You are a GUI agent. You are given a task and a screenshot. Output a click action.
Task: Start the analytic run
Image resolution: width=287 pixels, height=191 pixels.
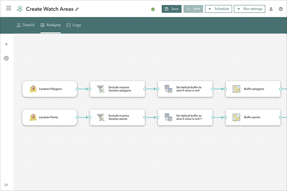coord(193,9)
